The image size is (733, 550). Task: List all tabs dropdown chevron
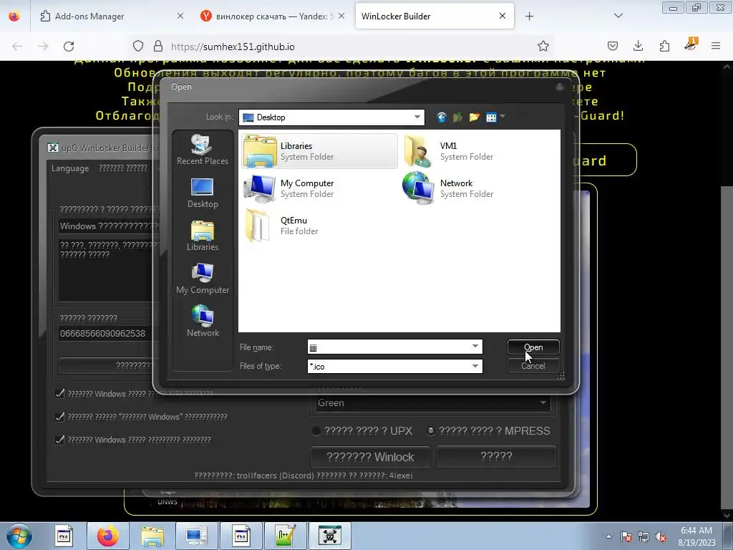point(618,16)
